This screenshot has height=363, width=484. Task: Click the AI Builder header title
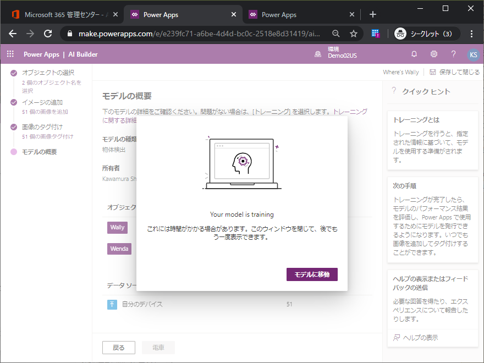pos(82,54)
